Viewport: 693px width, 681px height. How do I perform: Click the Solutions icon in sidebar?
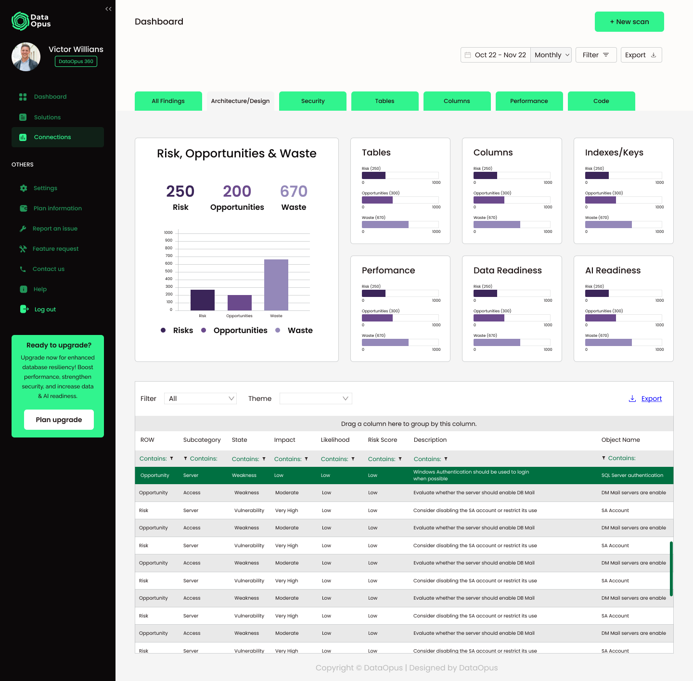click(x=23, y=117)
